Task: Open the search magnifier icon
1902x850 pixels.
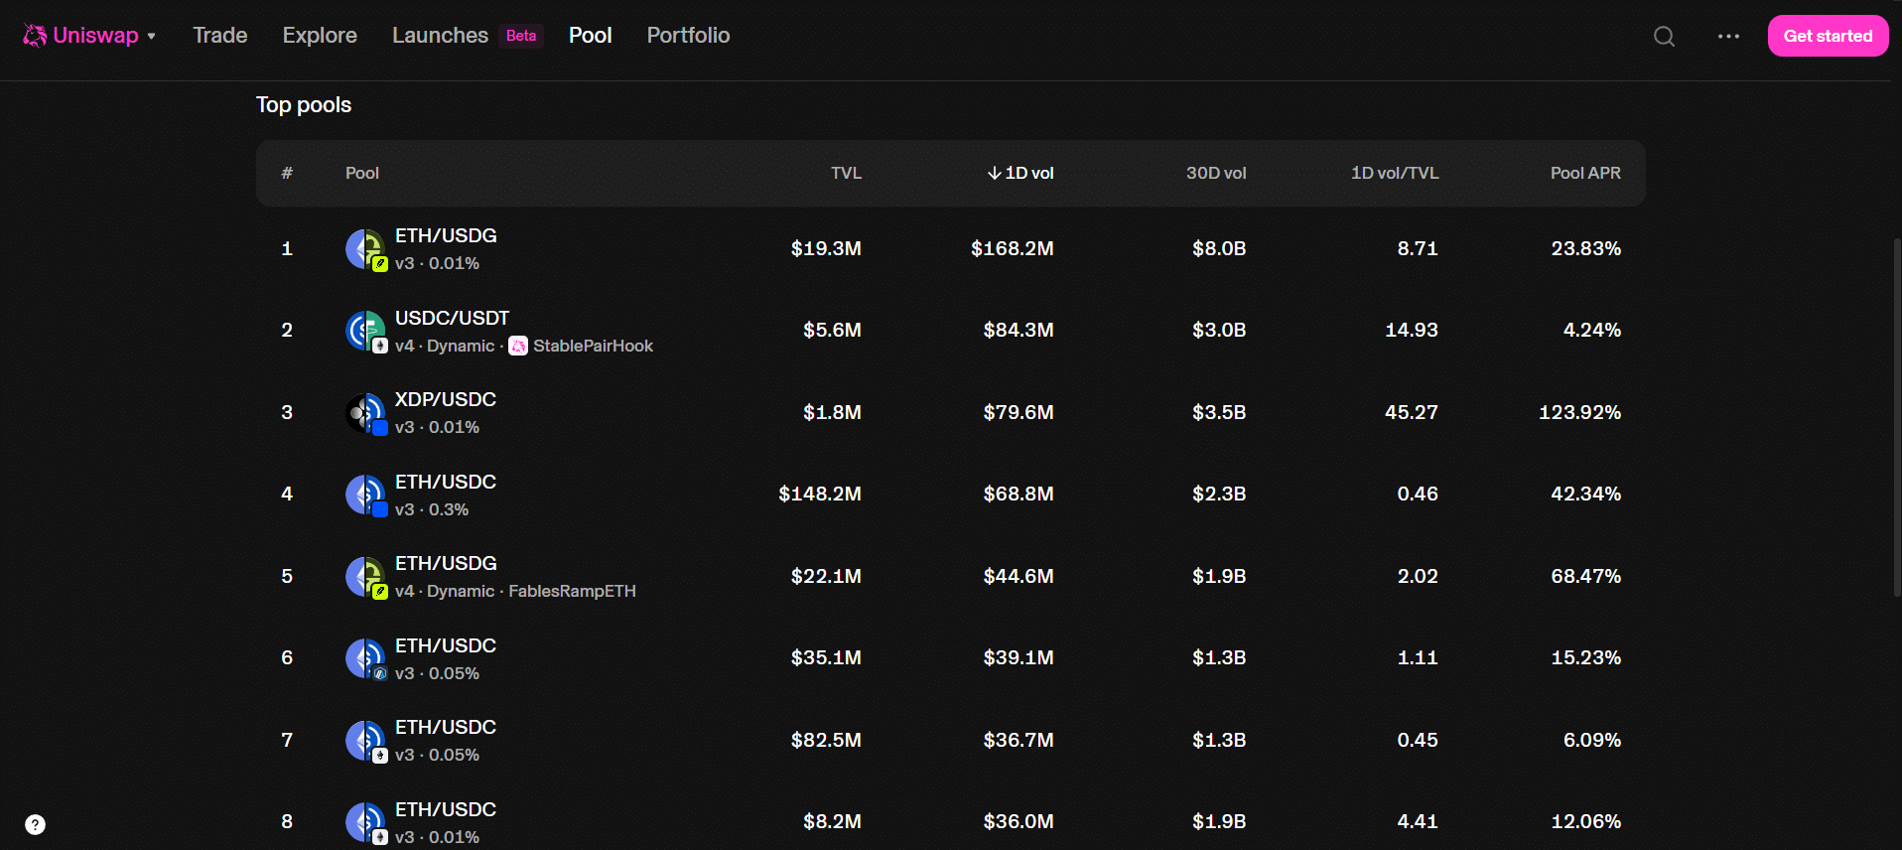Action: [1664, 37]
